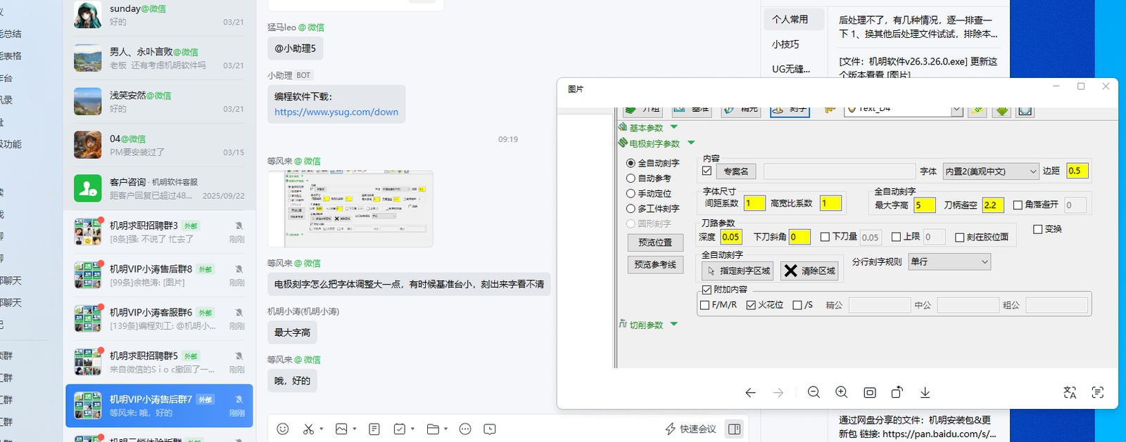The width and height of the screenshot is (1126, 442).
Task: Rotate the picture in the image viewer
Action: click(x=897, y=392)
